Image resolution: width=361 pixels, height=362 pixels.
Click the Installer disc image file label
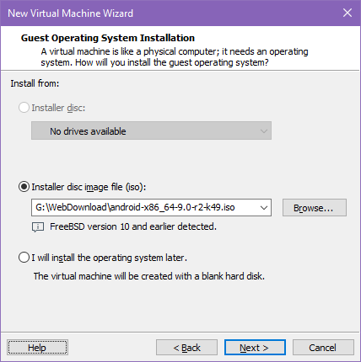tap(89, 187)
